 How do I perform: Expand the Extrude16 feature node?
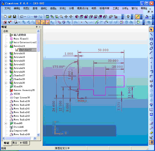(x=6, y=54)
